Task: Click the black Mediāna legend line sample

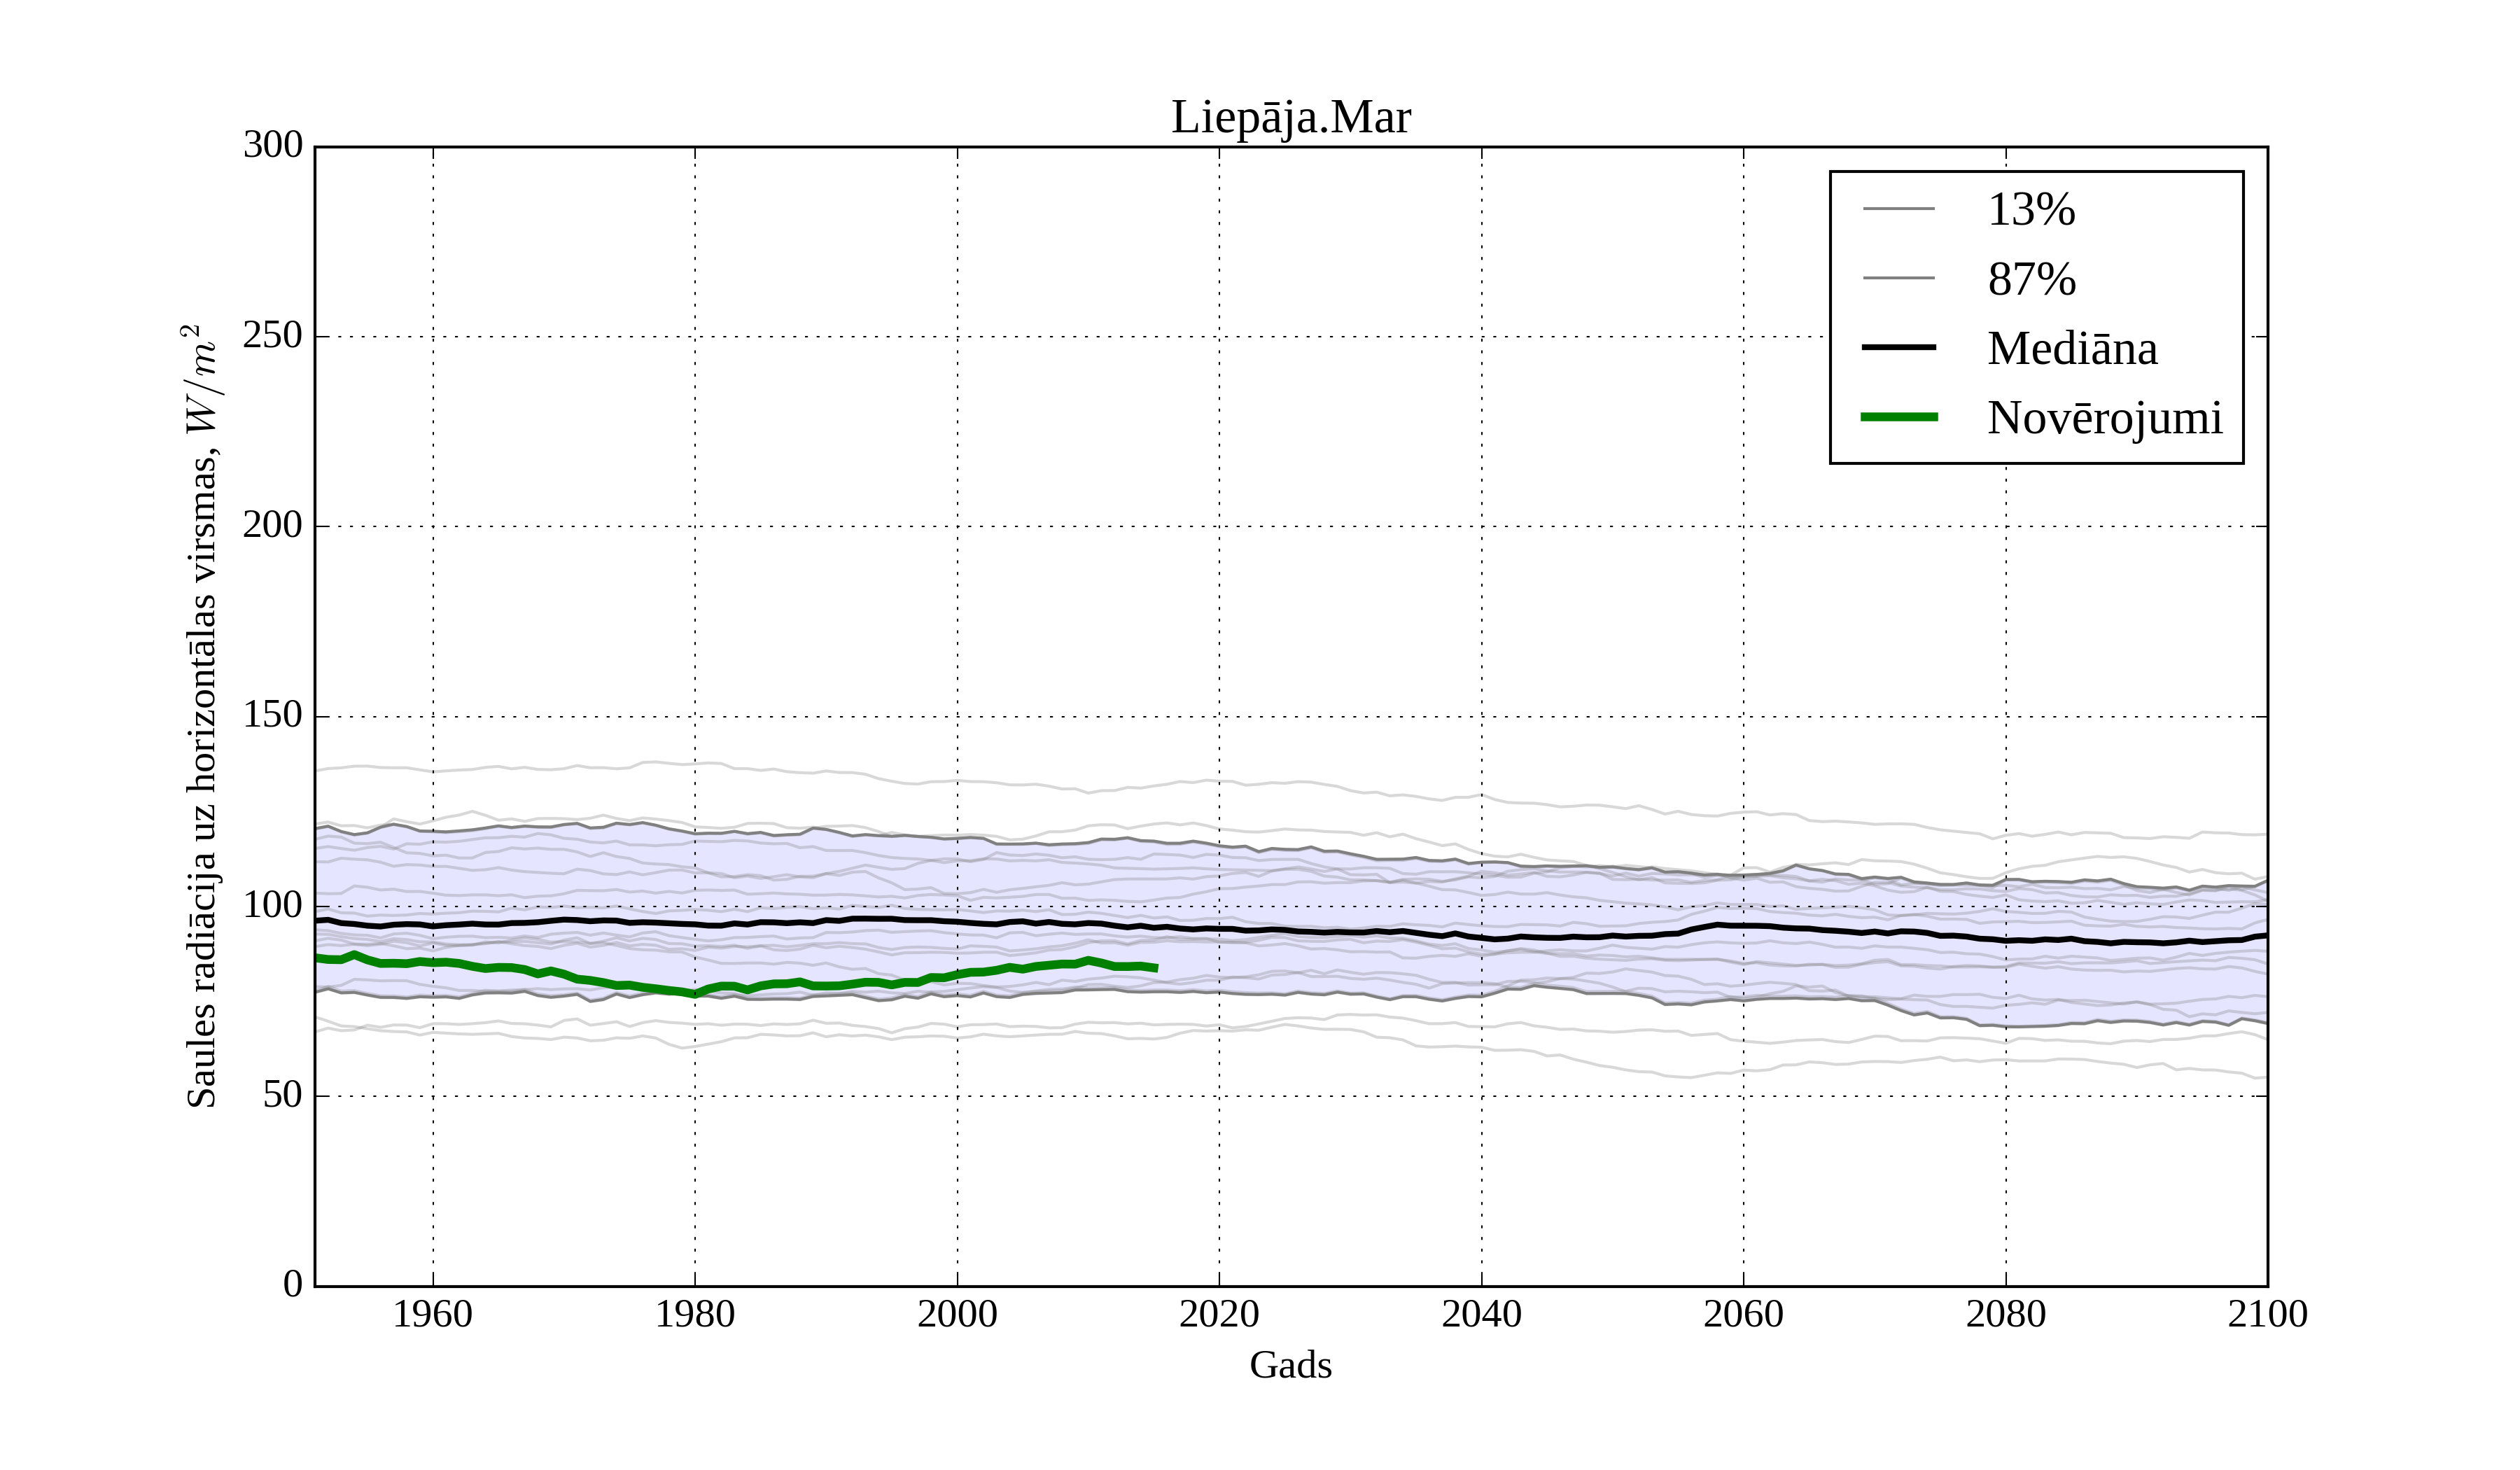Action: click(x=1899, y=347)
